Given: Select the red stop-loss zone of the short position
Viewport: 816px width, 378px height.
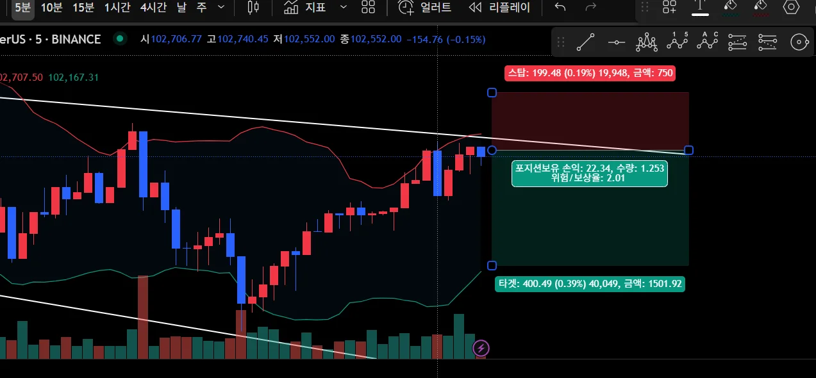Looking at the screenshot, I should point(590,121).
